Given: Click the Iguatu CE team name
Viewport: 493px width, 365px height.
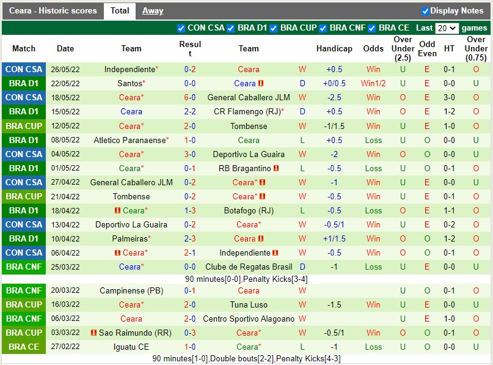Looking at the screenshot, I should pos(131,347).
